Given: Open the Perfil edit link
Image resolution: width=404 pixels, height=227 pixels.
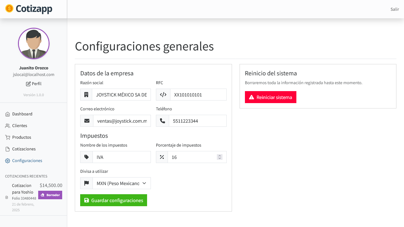Looking at the screenshot, I should pos(34,84).
